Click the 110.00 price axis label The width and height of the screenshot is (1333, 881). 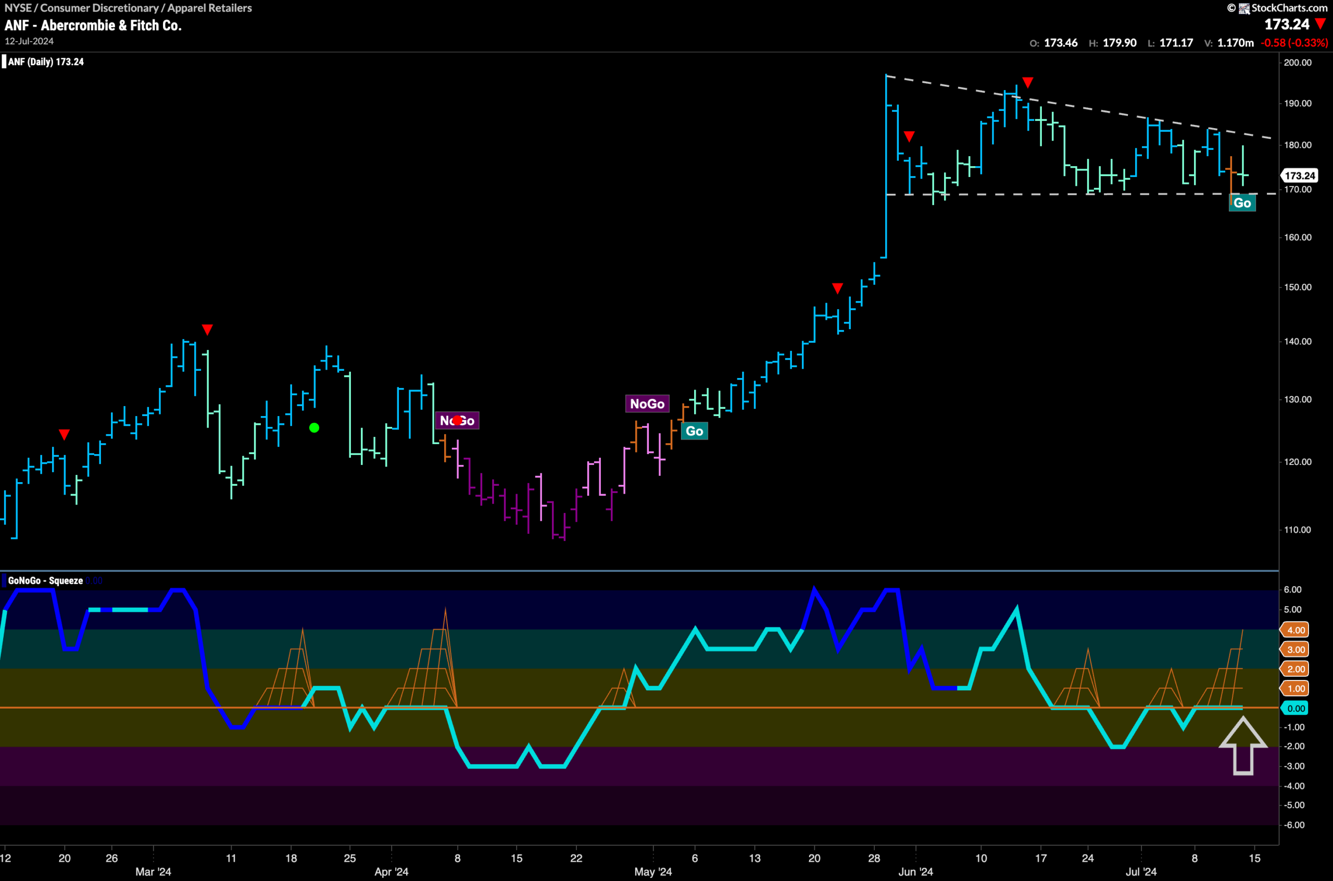tap(1298, 530)
